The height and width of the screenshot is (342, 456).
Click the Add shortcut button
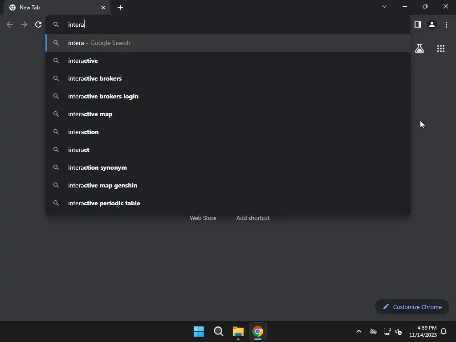[x=253, y=218]
